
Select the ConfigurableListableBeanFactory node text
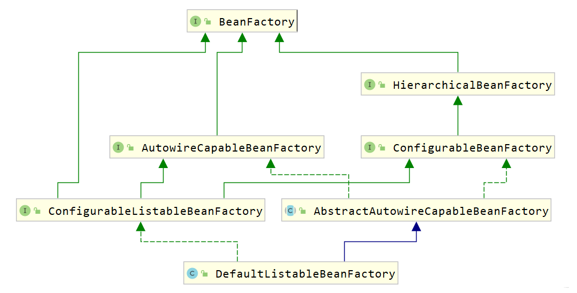pyautogui.click(x=155, y=211)
